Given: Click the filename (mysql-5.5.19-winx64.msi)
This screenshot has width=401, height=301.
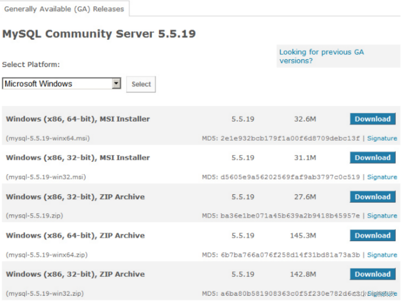Looking at the screenshot, I should coord(48,138).
